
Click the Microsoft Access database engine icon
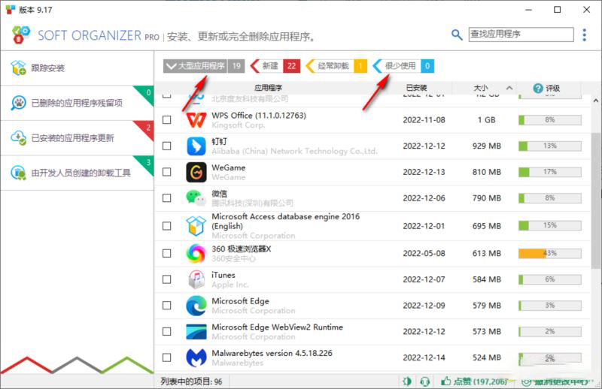tap(196, 226)
